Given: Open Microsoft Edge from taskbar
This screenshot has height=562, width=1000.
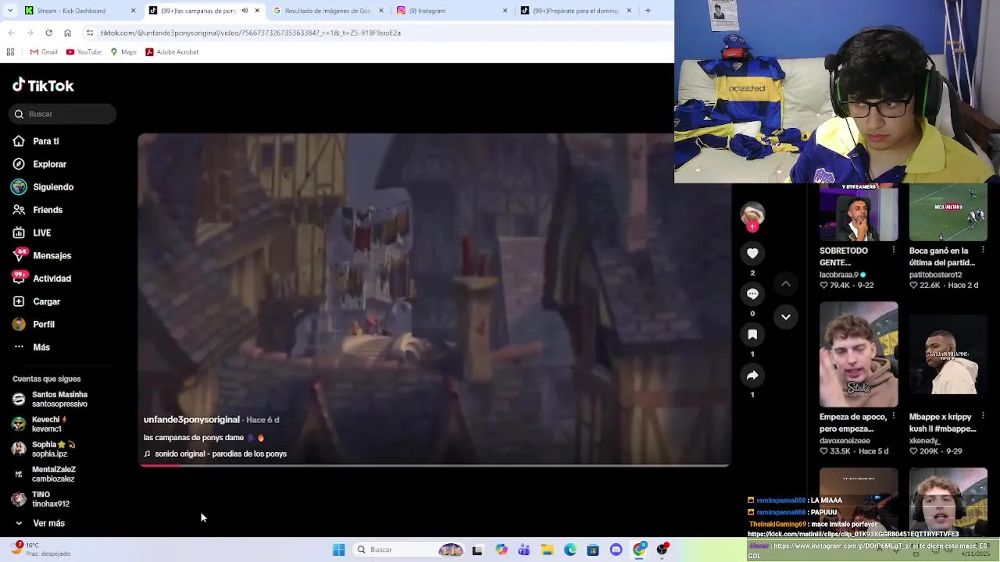Looking at the screenshot, I should click(x=570, y=550).
